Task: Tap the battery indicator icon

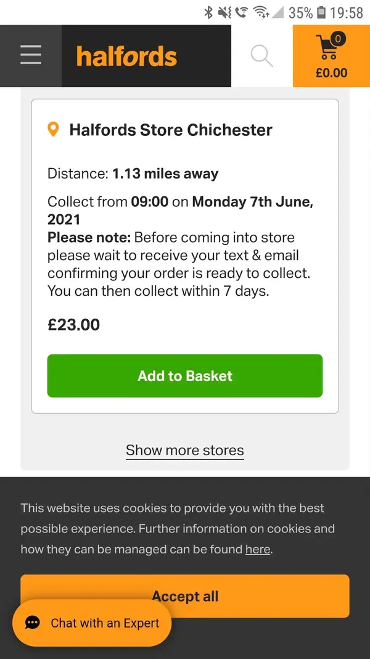Action: [x=321, y=12]
